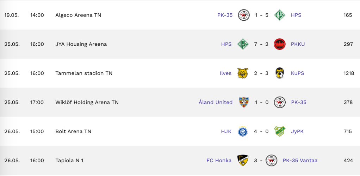Open the PK-35 Vantaa team link

pyautogui.click(x=300, y=161)
